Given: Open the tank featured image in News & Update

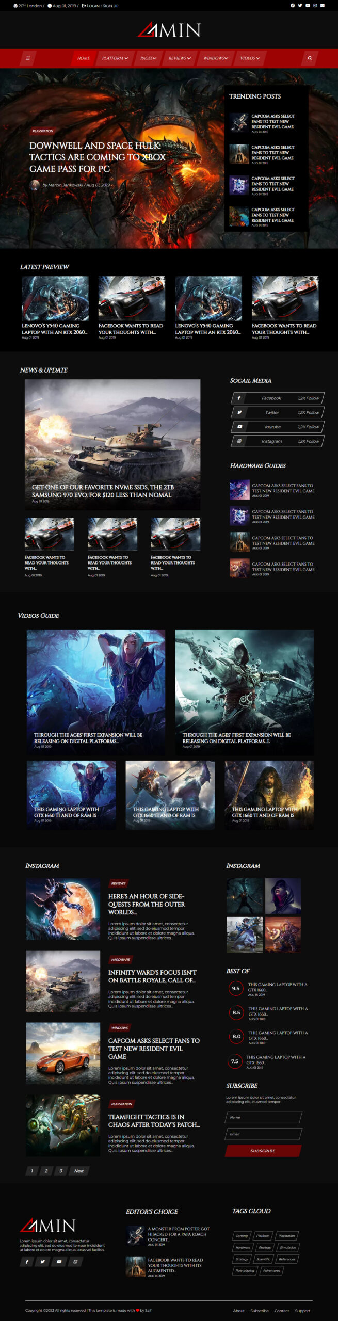Looking at the screenshot, I should tap(112, 444).
